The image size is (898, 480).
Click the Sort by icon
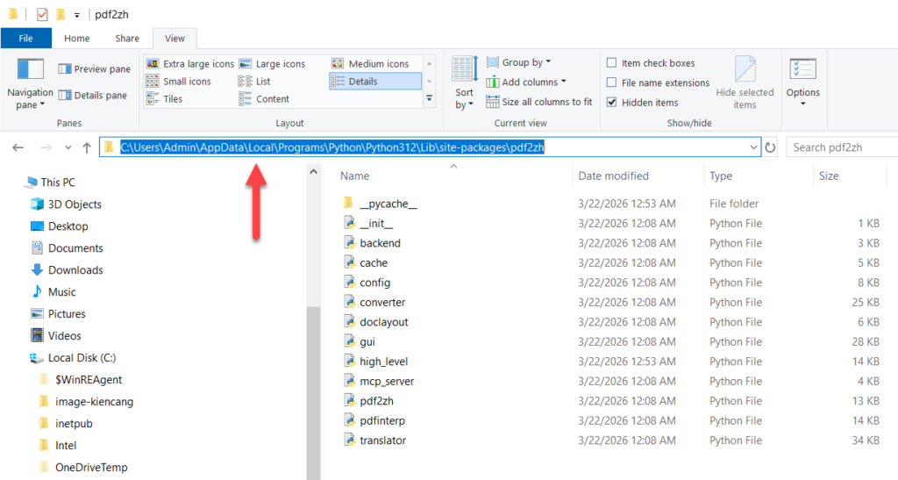464,69
